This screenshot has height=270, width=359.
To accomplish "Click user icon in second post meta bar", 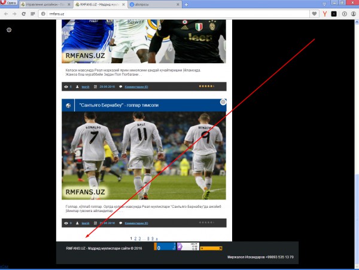I will [x=77, y=223].
